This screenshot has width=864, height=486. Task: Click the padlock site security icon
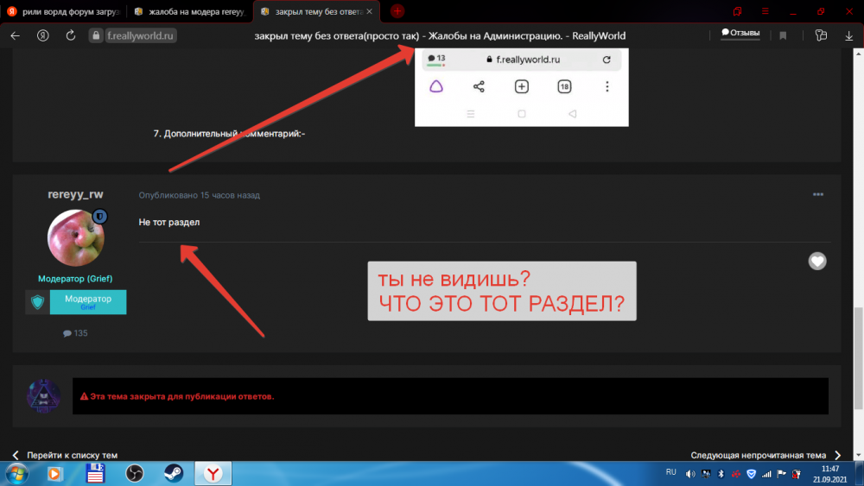[96, 35]
